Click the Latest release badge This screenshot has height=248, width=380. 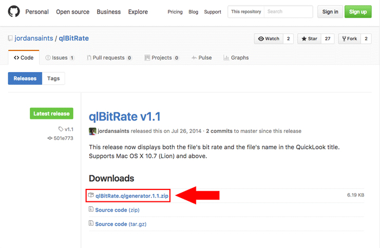52,113
